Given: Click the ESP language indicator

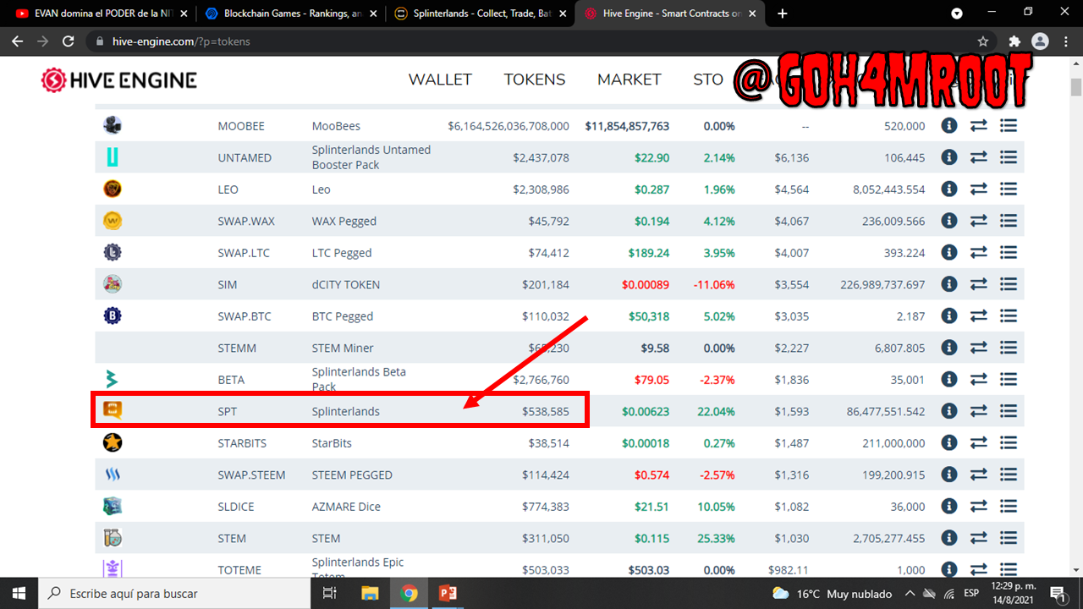Looking at the screenshot, I should (x=971, y=593).
